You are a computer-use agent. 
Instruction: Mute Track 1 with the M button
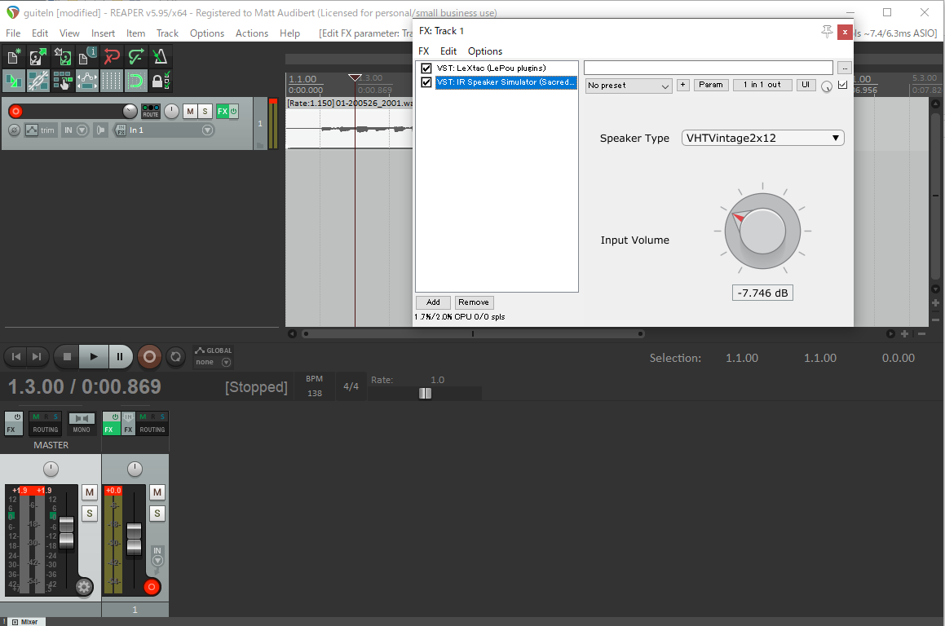point(189,111)
